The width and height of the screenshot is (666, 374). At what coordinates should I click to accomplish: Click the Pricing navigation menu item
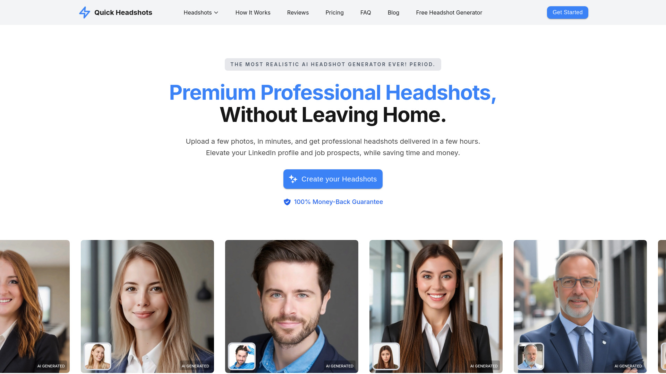[334, 12]
